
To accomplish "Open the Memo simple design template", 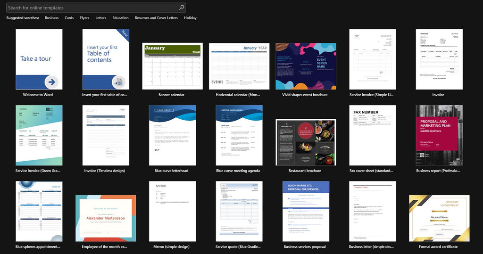I will pyautogui.click(x=172, y=211).
